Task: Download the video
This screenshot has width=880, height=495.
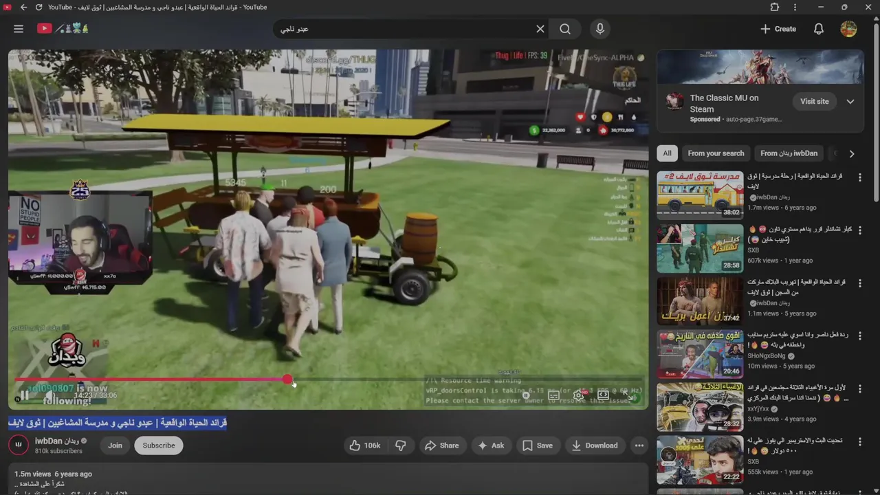Action: point(595,445)
